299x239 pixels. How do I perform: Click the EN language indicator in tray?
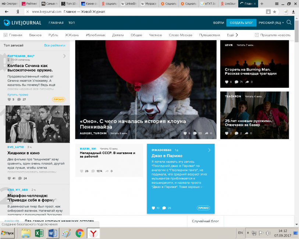(x=240, y=233)
